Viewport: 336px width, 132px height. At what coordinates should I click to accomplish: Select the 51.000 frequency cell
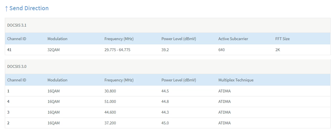tap(110, 101)
